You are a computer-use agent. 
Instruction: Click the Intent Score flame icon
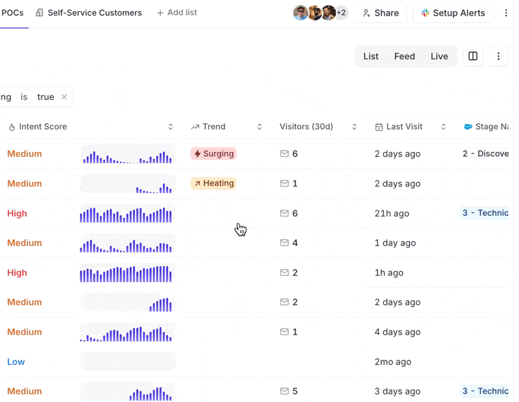point(12,127)
